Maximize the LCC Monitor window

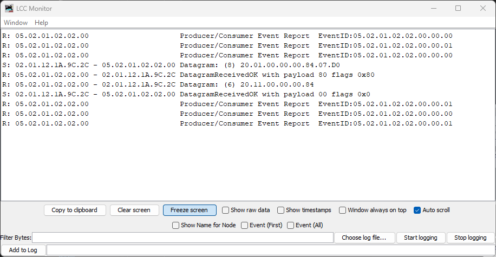(458, 8)
